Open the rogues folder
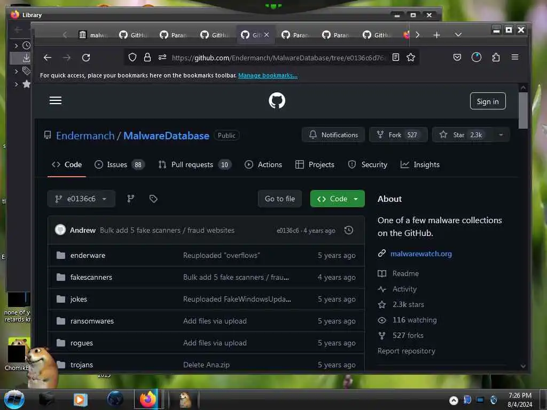The height and width of the screenshot is (410, 547). 82,343
